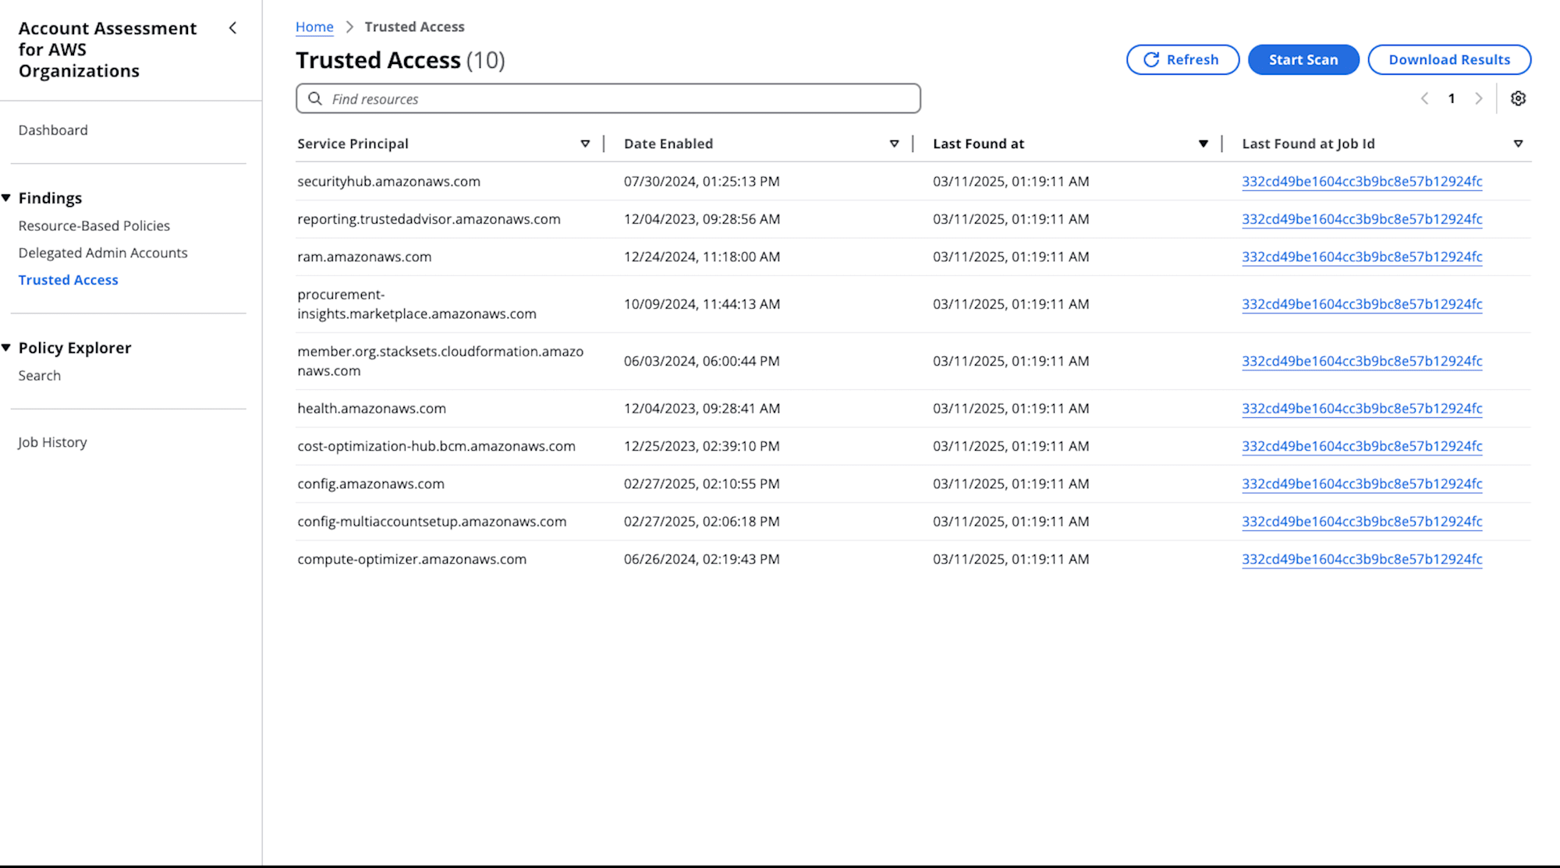This screenshot has height=868, width=1560.
Task: Sort by Last Found at column arrow
Action: (x=1203, y=143)
